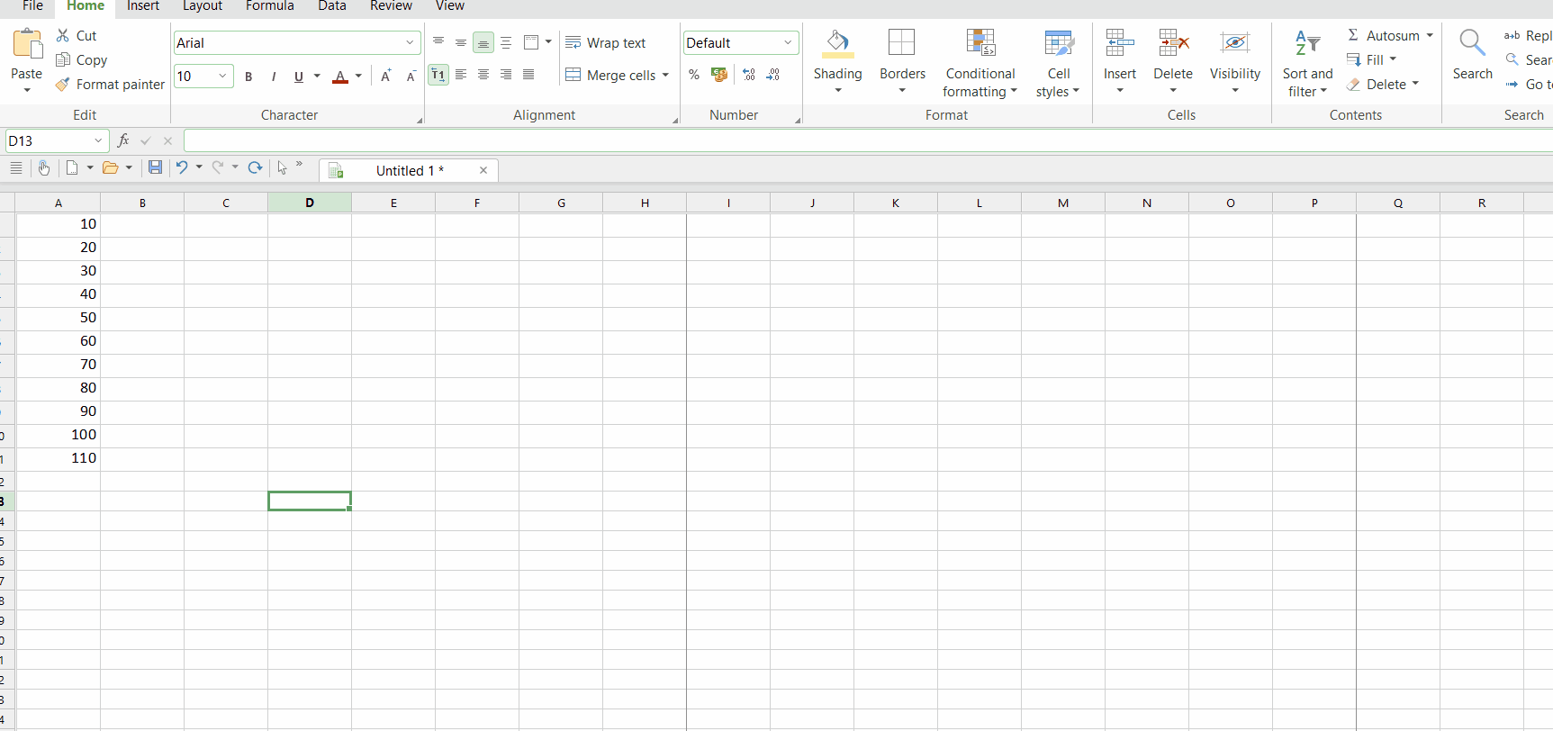The width and height of the screenshot is (1553, 731).
Task: Click the Autosum button
Action: (1384, 35)
